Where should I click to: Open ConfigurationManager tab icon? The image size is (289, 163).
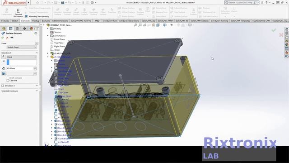pos(18,29)
